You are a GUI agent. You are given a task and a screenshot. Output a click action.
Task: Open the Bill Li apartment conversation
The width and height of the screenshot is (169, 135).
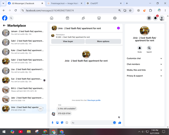24,90
